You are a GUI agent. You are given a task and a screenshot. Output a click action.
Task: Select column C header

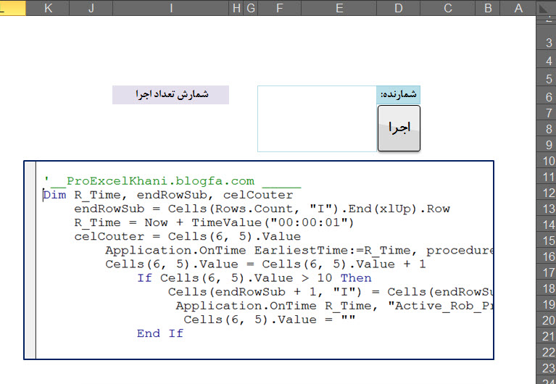tap(448, 8)
